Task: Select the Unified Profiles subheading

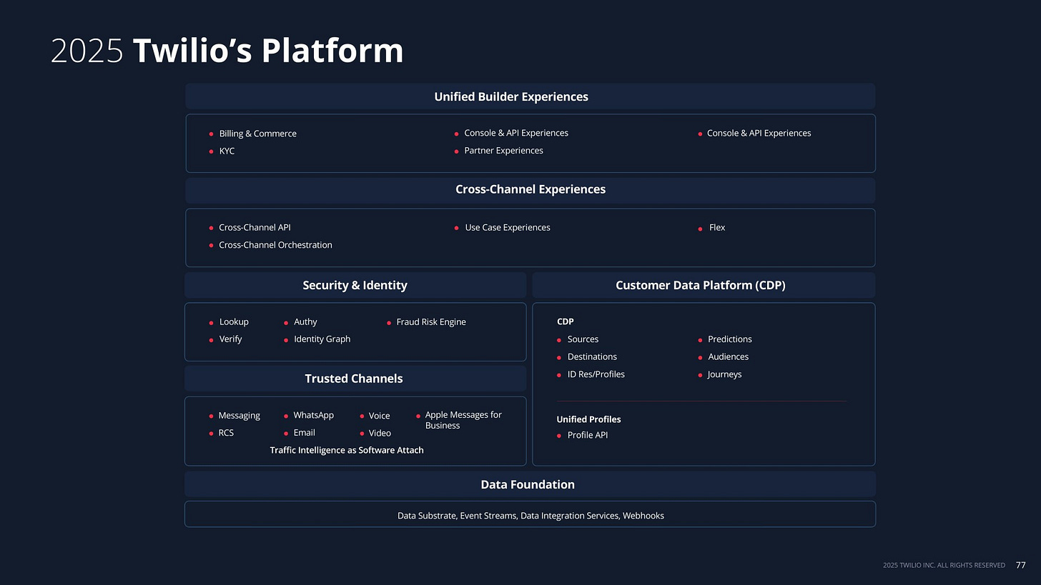Action: tap(589, 419)
